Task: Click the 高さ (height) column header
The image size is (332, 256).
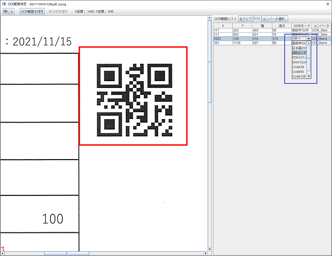Action: (282, 26)
